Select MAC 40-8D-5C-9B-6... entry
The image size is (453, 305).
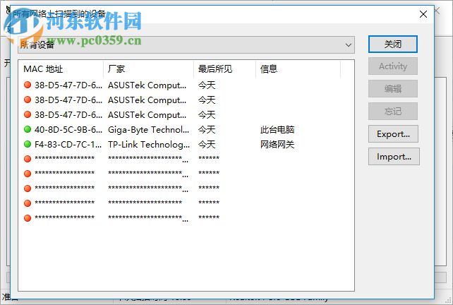pos(68,129)
